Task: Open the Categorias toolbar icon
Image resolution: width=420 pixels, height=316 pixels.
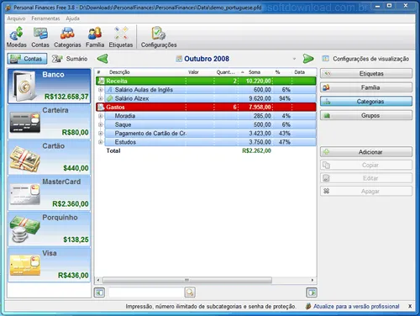Action: point(67,37)
